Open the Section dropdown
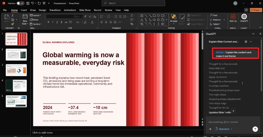263x137 pixels. [36, 24]
